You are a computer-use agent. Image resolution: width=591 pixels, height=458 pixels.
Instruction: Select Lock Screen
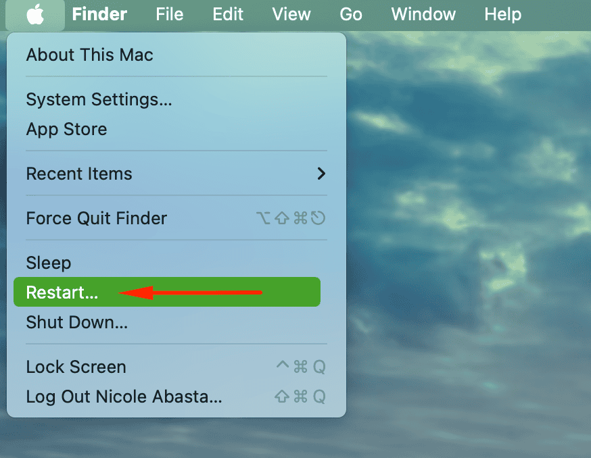pyautogui.click(x=76, y=367)
